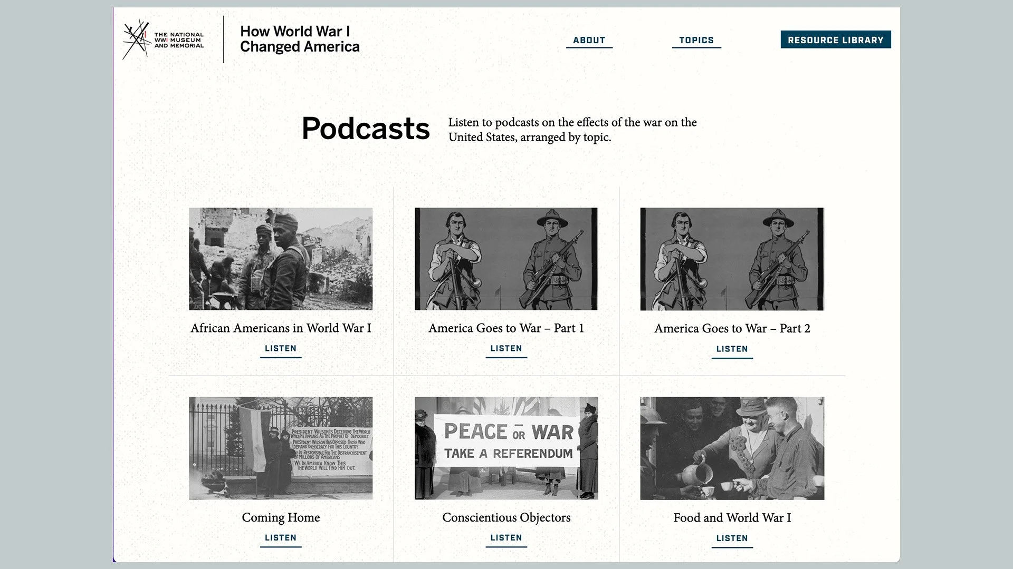Image resolution: width=1013 pixels, height=569 pixels.
Task: Open the How World War I Changed America title
Action: point(300,39)
